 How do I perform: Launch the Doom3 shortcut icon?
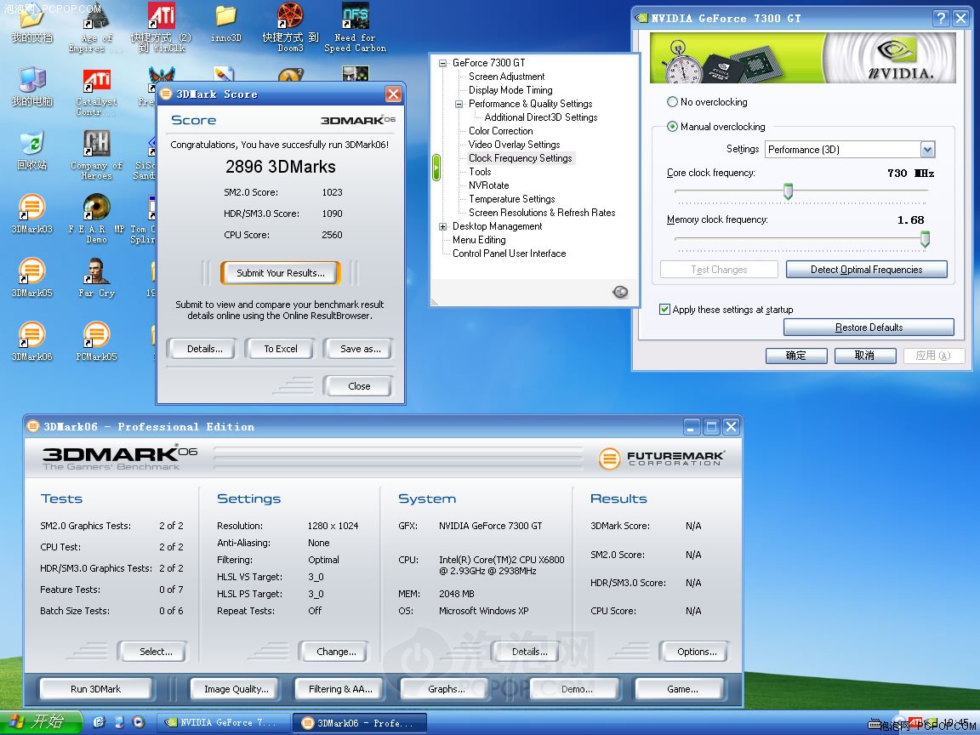[290, 28]
